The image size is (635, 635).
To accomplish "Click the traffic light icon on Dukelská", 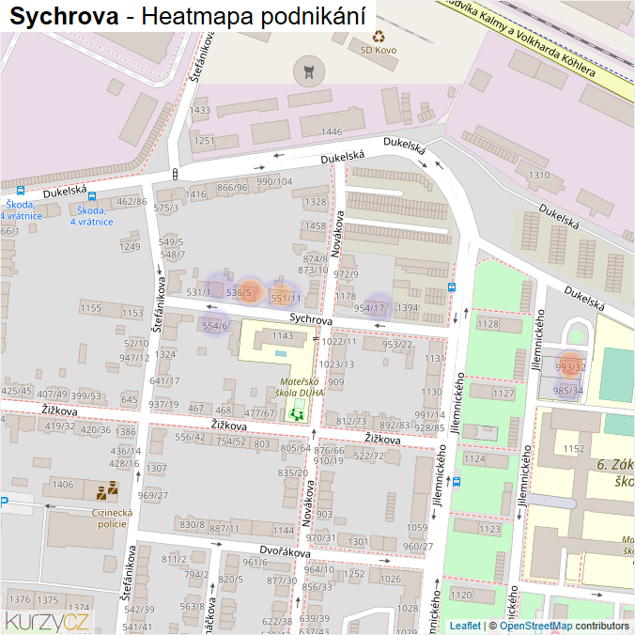I will point(175,174).
